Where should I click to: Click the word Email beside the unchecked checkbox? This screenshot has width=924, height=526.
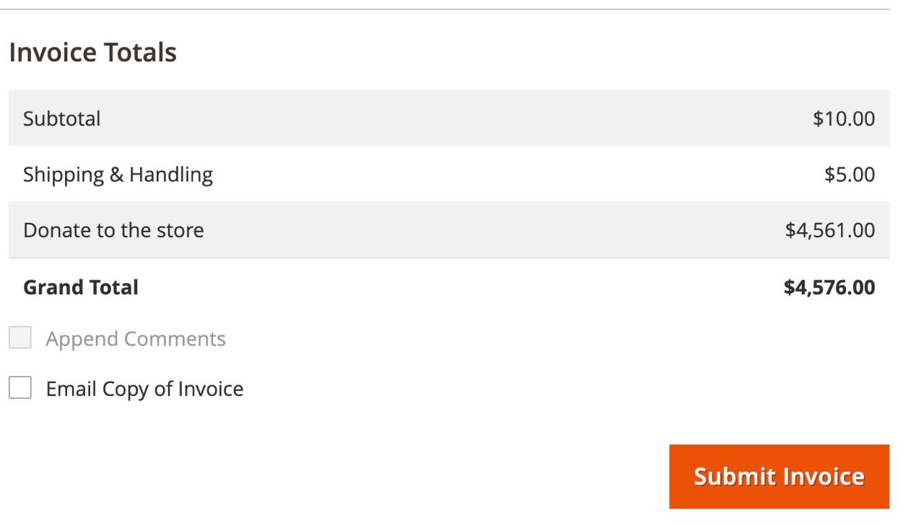pyautogui.click(x=71, y=389)
